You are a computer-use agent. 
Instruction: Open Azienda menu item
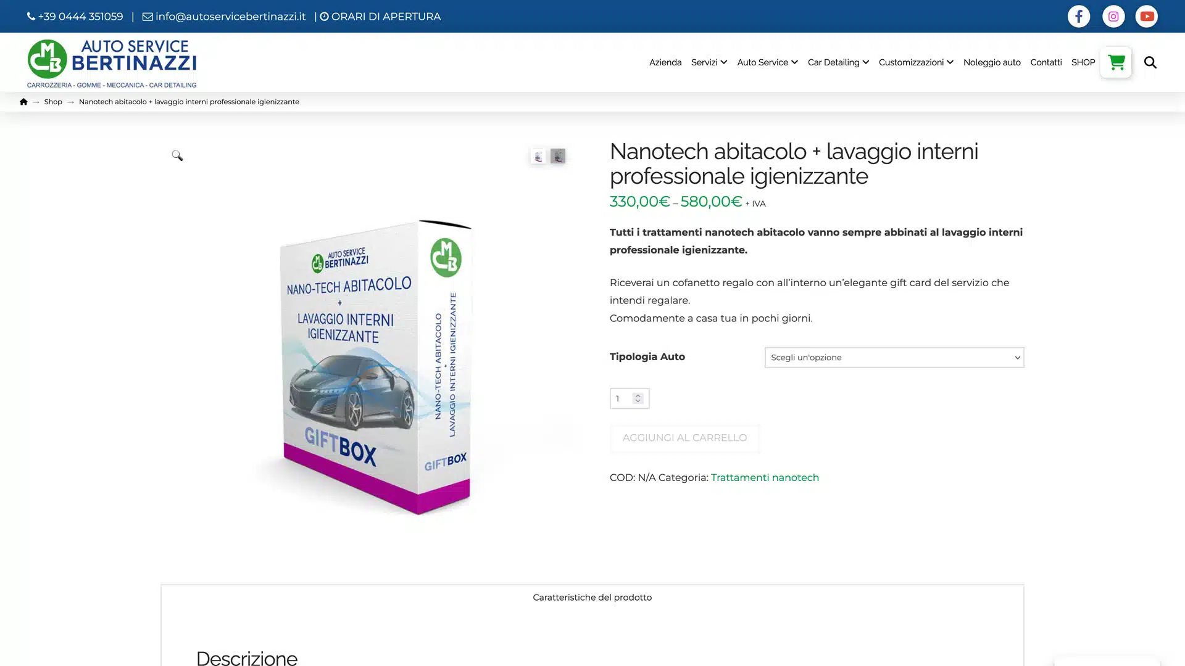click(665, 62)
